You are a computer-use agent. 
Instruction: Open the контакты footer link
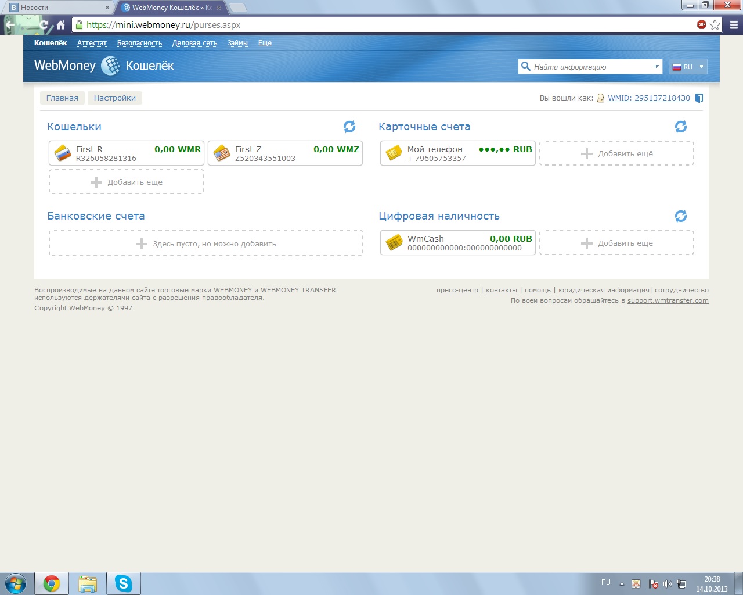tap(502, 290)
